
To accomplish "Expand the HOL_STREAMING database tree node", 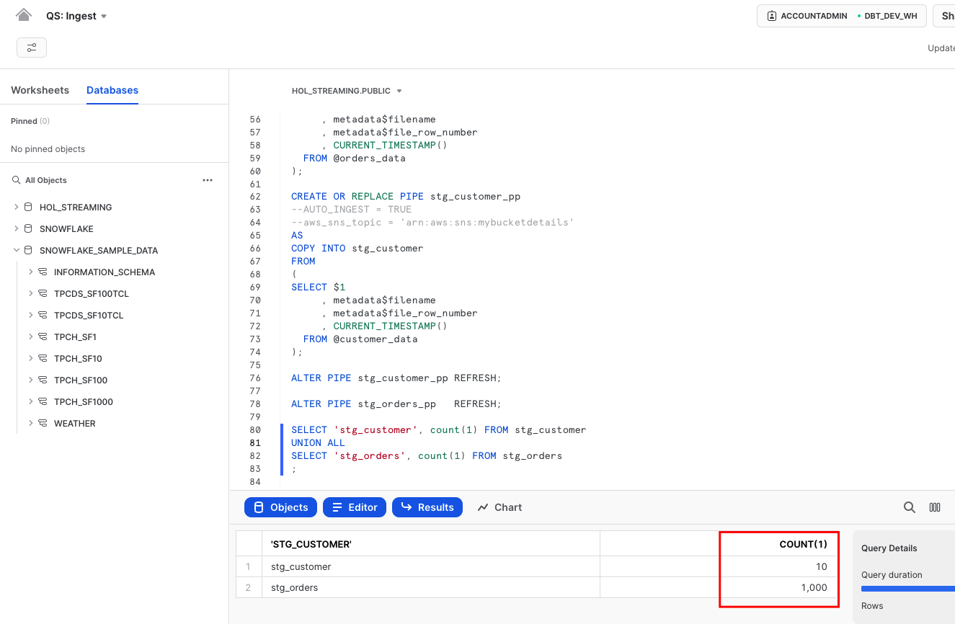I will tap(16, 208).
